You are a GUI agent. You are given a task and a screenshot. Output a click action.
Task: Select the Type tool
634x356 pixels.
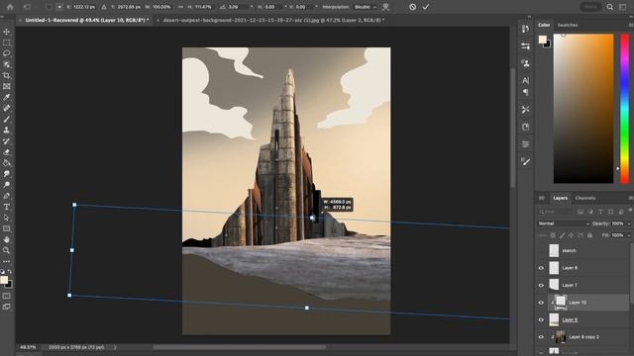pos(7,207)
